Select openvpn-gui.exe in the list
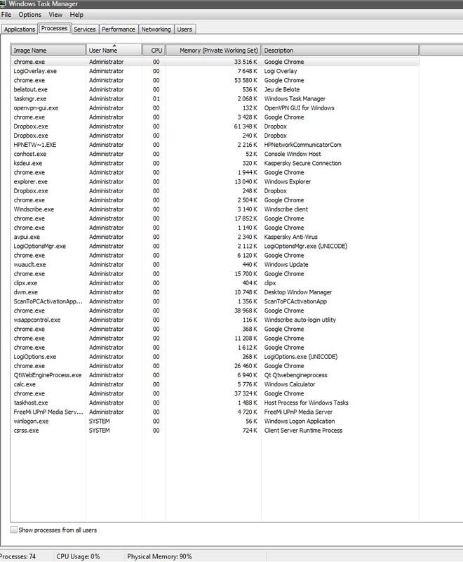 [215, 108]
